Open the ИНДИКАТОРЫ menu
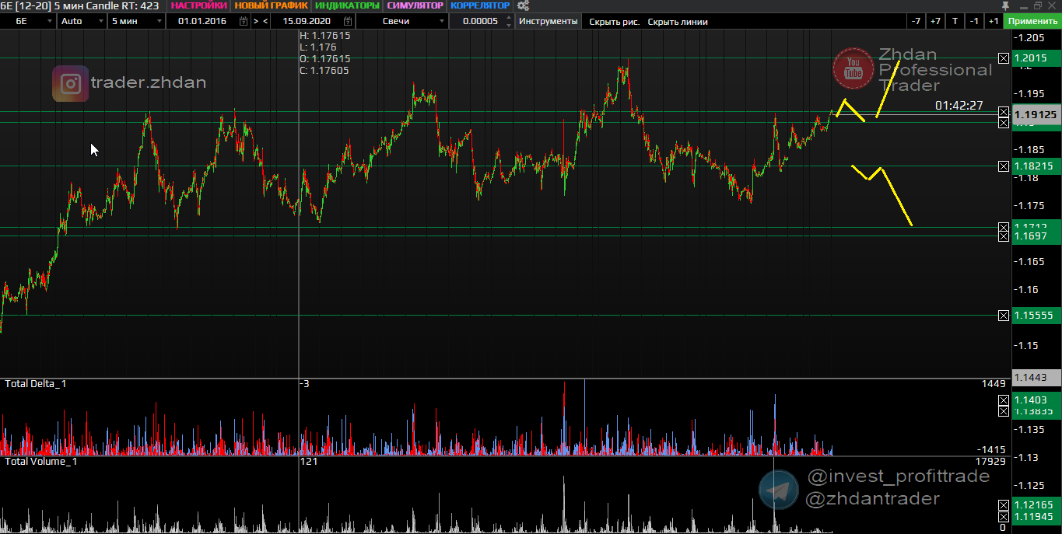Image resolution: width=1062 pixels, height=534 pixels. (347, 5)
